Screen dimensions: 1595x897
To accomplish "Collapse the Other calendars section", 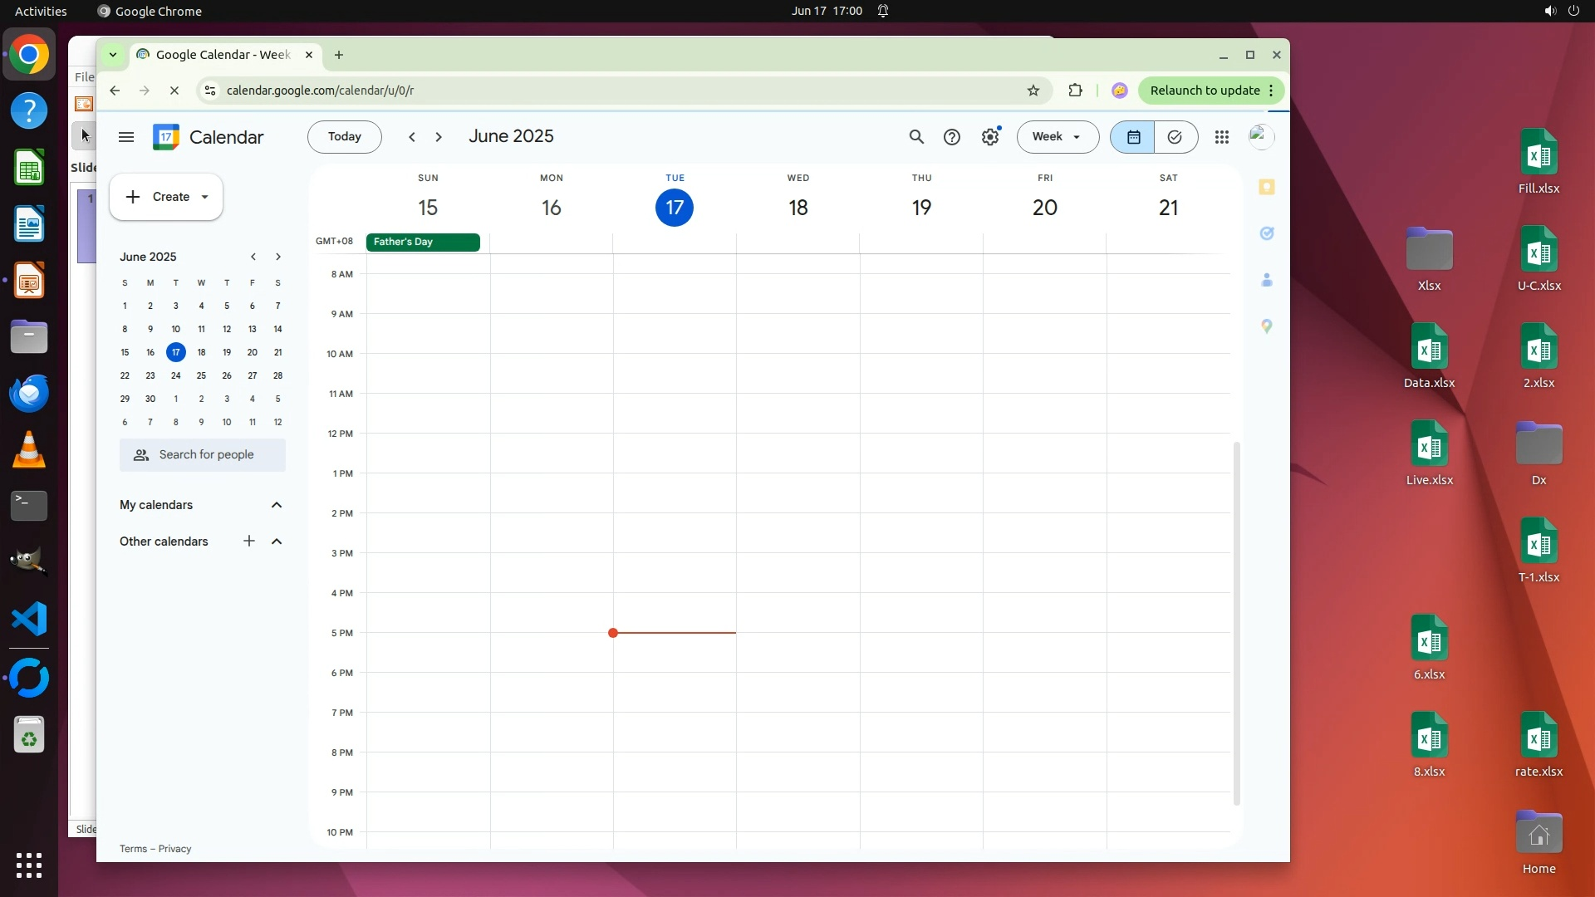I will click(x=277, y=542).
